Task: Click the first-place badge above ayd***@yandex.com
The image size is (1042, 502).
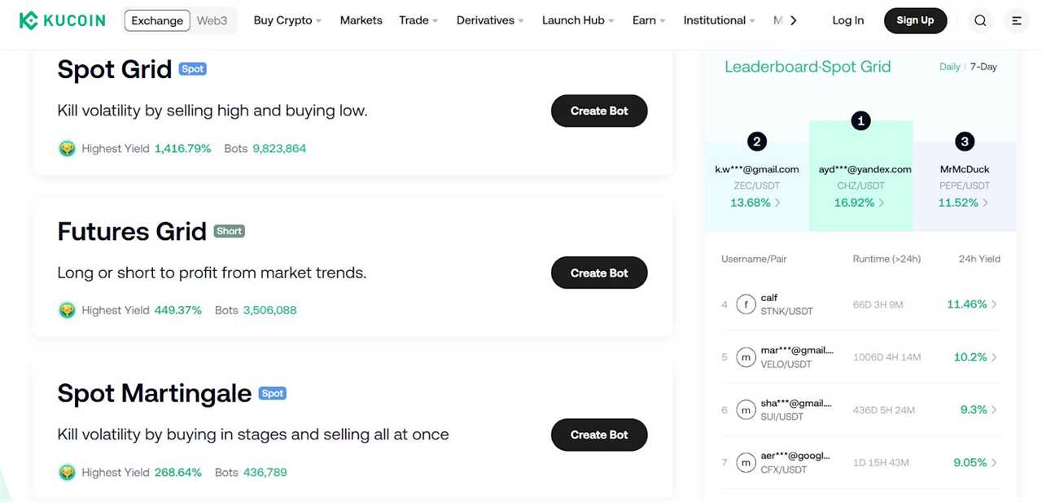Action: pyautogui.click(x=860, y=120)
